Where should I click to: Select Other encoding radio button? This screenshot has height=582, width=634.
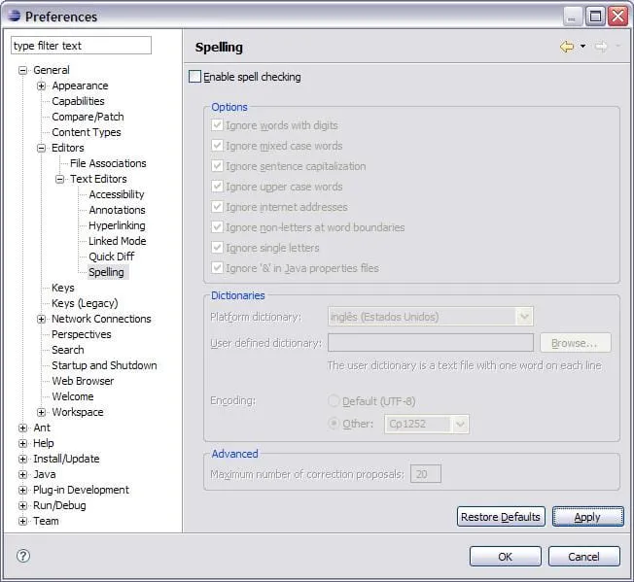[334, 424]
